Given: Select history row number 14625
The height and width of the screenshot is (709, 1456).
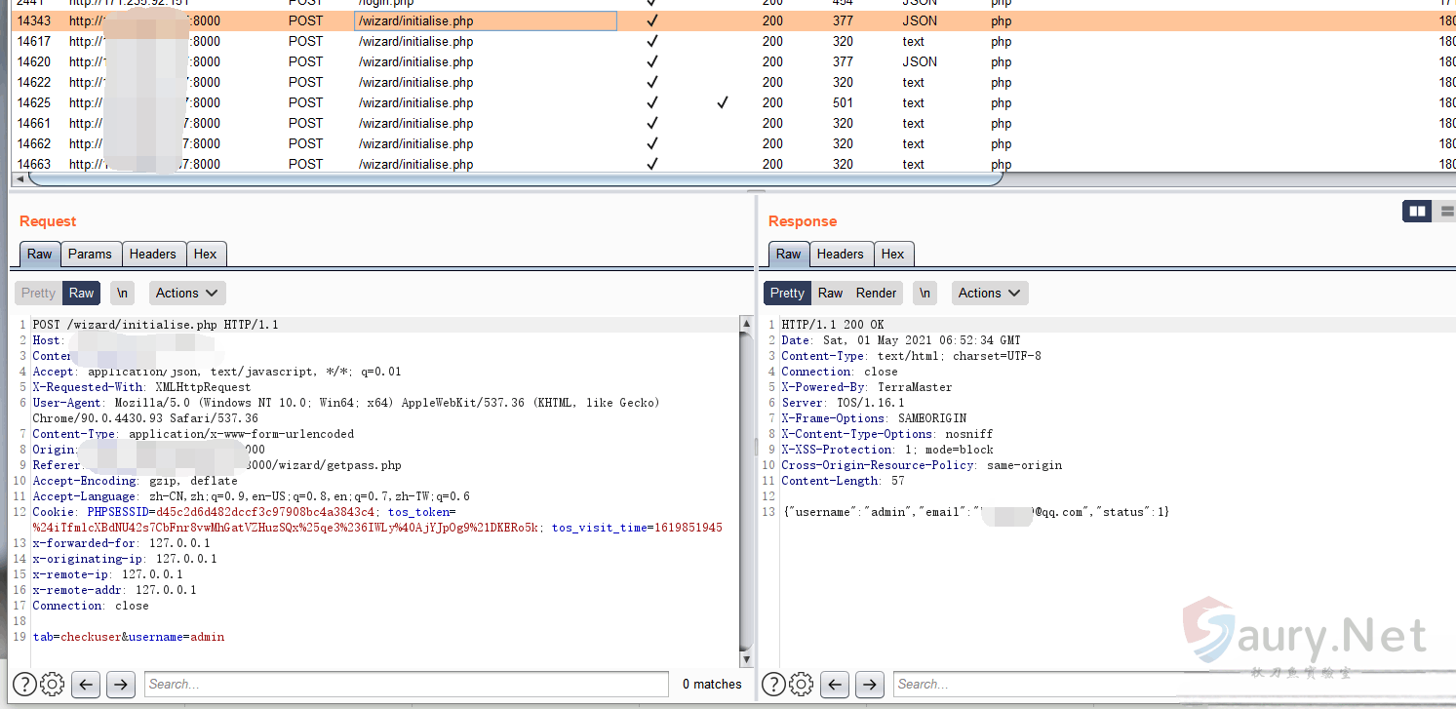Looking at the screenshot, I should pos(34,102).
